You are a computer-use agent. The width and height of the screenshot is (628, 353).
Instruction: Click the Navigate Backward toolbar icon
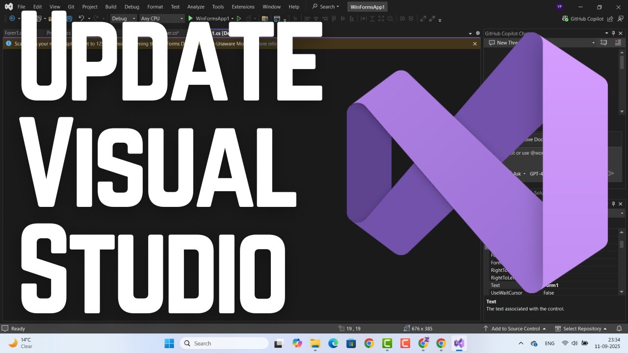coord(12,19)
